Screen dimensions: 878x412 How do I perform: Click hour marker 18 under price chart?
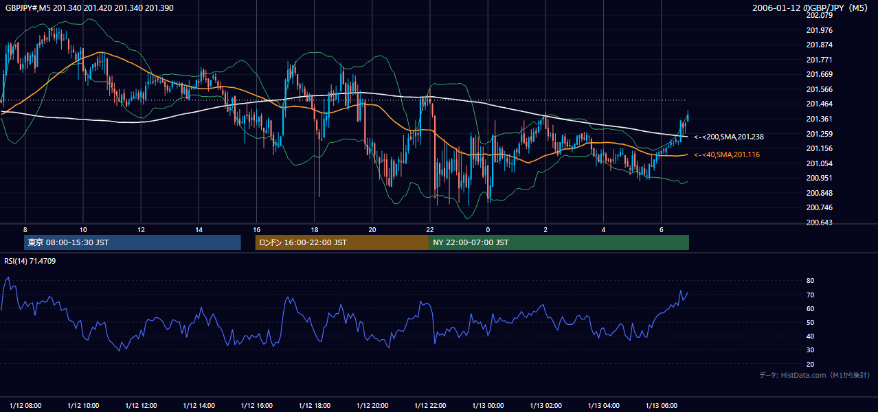[314, 229]
